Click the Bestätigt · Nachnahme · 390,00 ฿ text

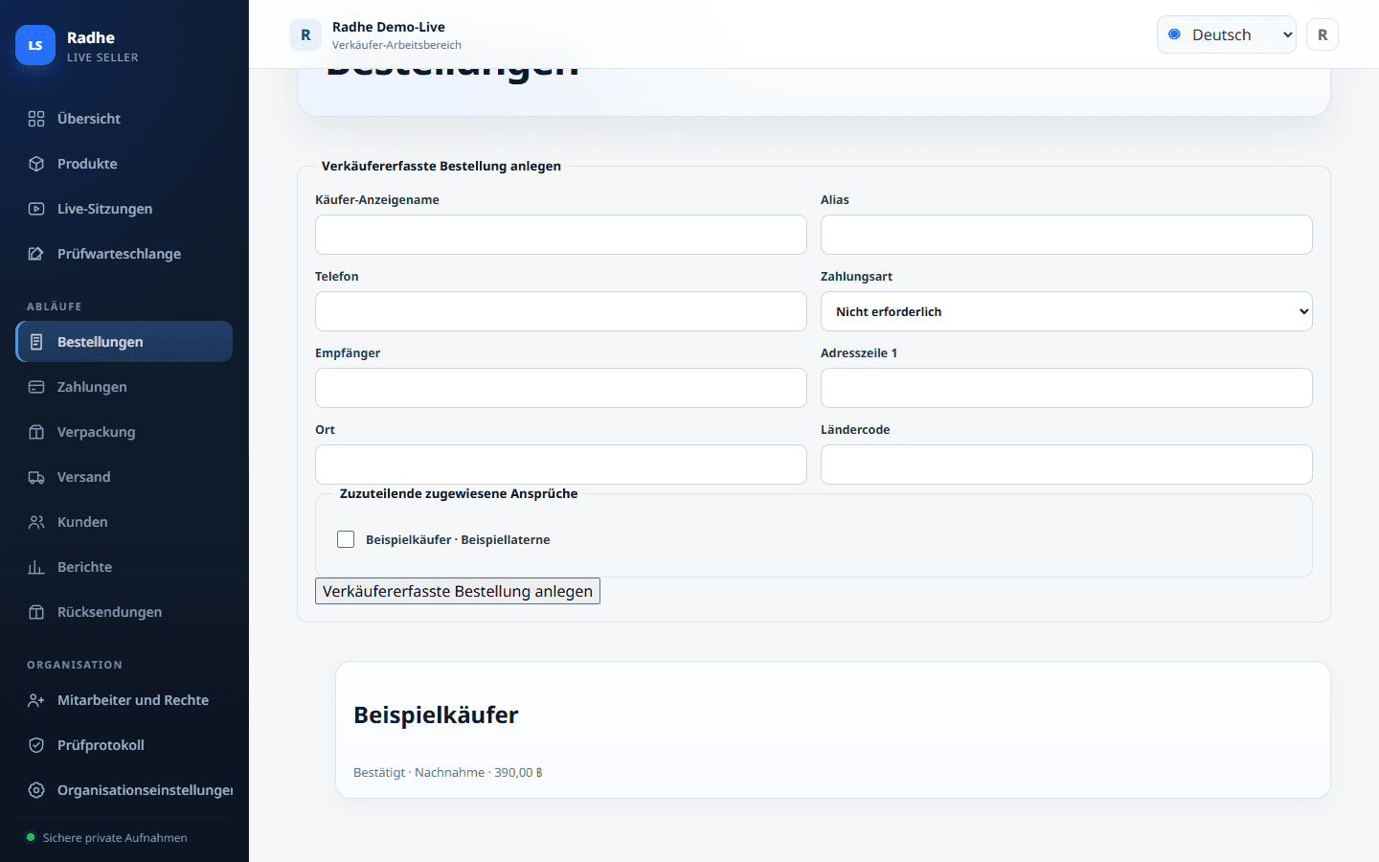point(448,773)
